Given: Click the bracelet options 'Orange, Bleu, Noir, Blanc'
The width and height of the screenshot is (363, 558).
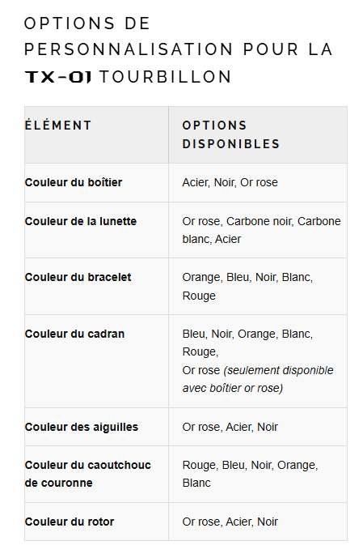Looking at the screenshot, I should tap(247, 286).
